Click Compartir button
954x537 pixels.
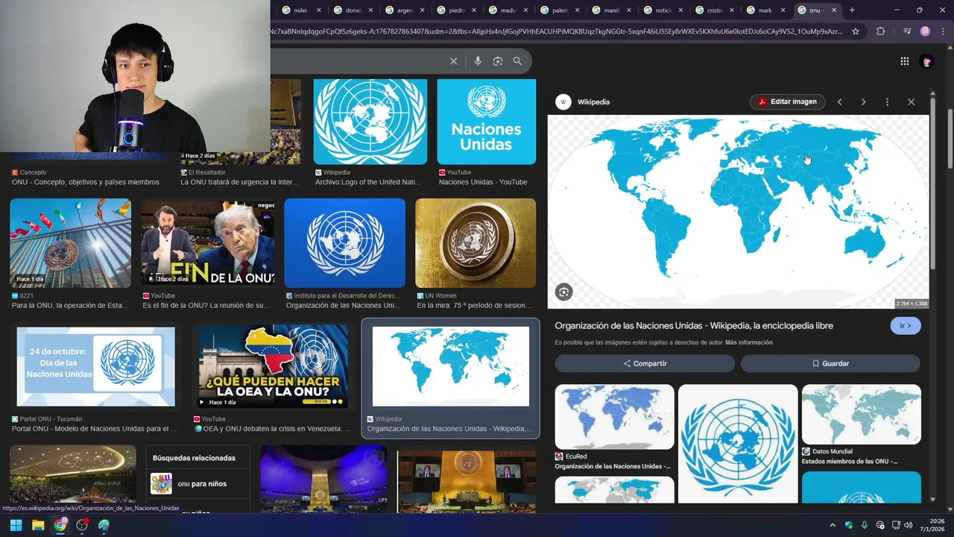coord(645,363)
